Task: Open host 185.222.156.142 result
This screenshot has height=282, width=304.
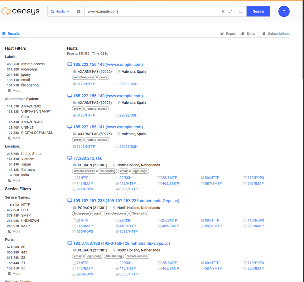Action: coord(108,65)
